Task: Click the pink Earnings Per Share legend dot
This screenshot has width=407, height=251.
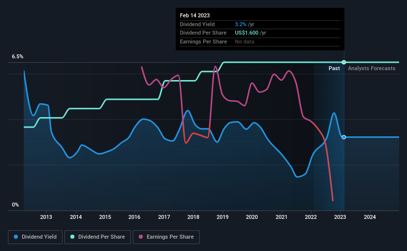Action: point(141,237)
